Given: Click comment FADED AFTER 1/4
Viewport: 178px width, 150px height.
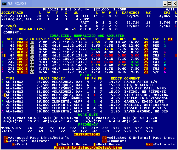Looking at the screenshot, I should pos(141,82).
